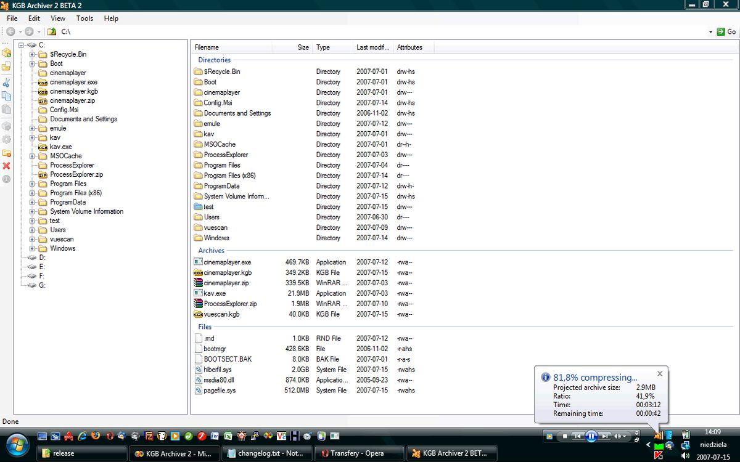Open the Help menu

[x=111, y=18]
